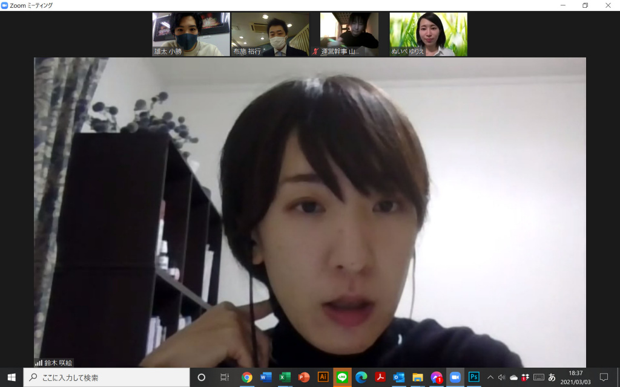Switch to Adobe Illustrator in taskbar
This screenshot has width=620, height=387.
point(323,377)
